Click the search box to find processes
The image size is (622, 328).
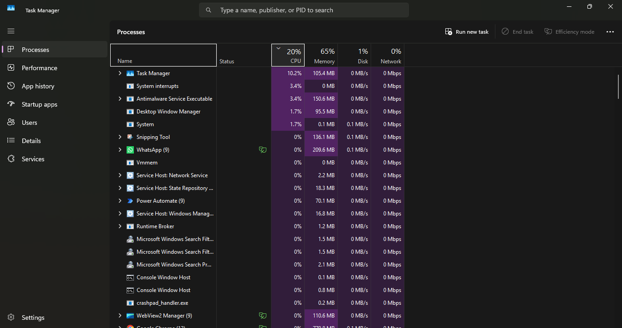point(304,10)
